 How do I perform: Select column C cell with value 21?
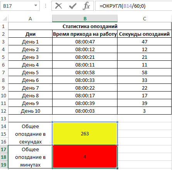tap(145, 57)
